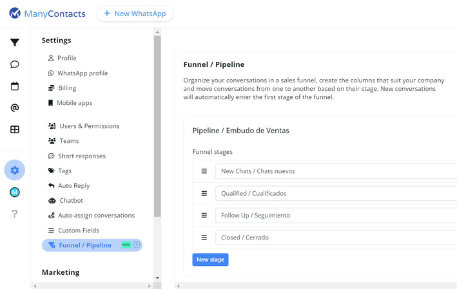Open Auto Reply settings

[x=69, y=185]
